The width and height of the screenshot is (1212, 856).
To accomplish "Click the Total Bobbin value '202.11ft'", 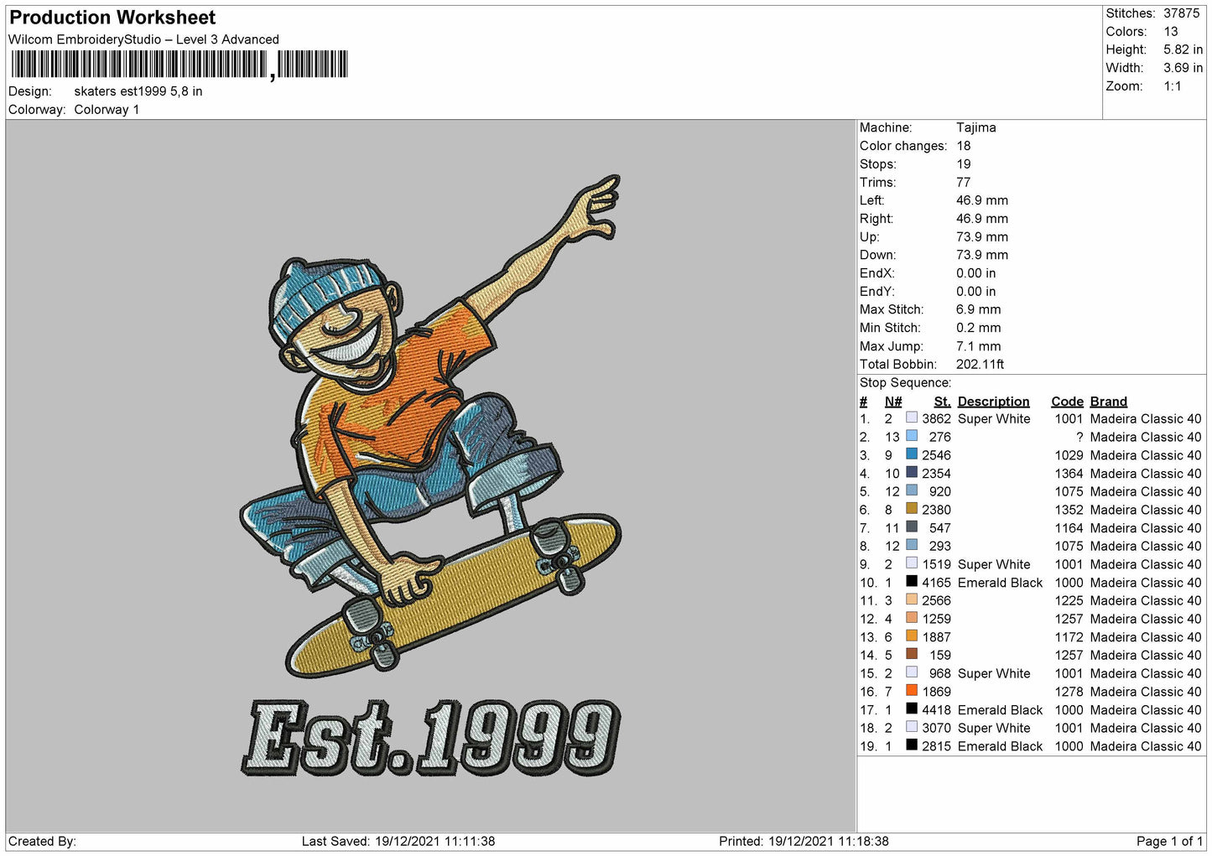I will pos(981,364).
